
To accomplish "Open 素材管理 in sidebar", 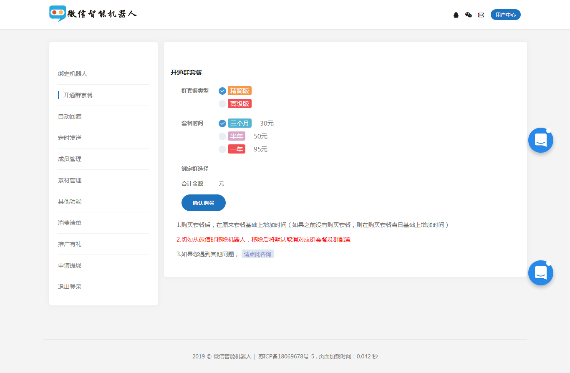I will [70, 180].
